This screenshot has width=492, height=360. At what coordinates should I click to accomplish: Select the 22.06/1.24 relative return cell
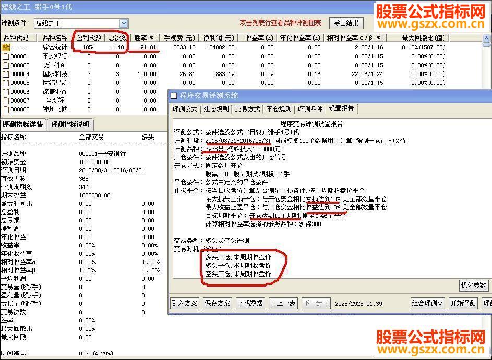[367, 74]
